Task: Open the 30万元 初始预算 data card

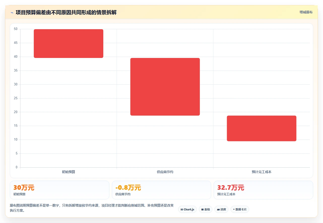Action: (x=59, y=190)
